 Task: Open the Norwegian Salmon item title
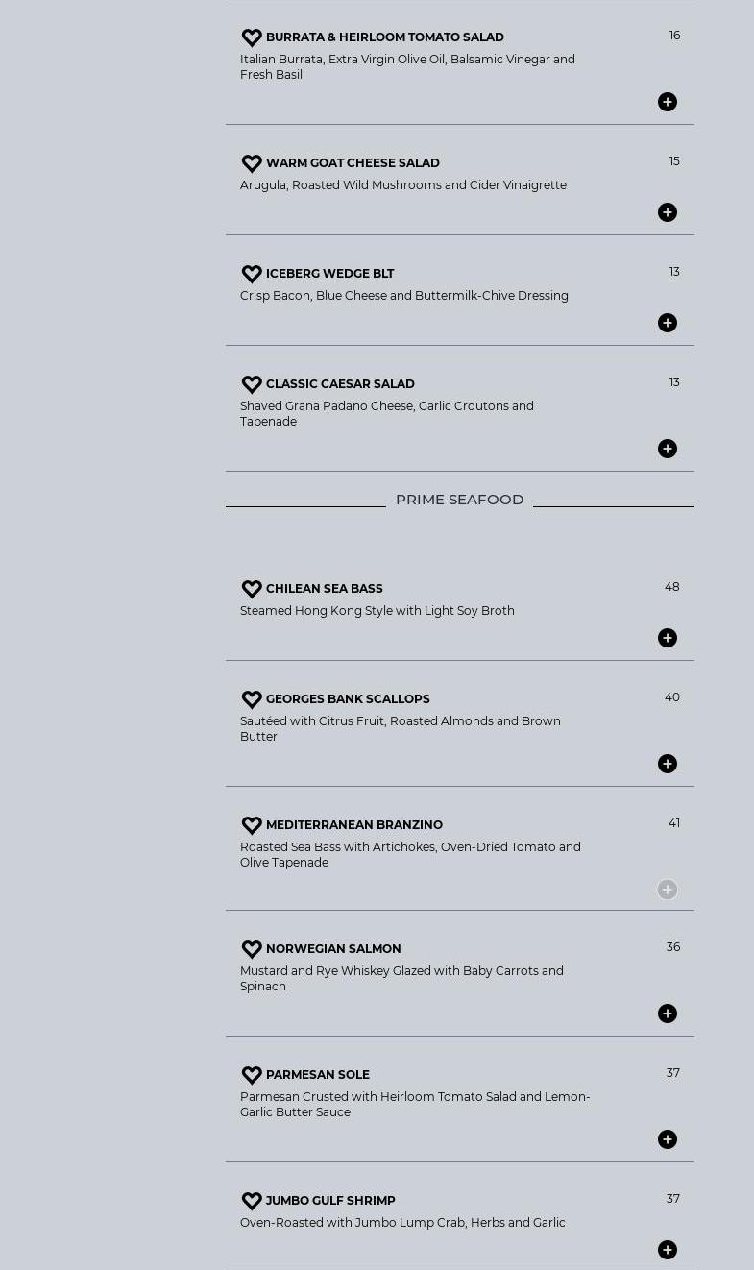tap(333, 949)
